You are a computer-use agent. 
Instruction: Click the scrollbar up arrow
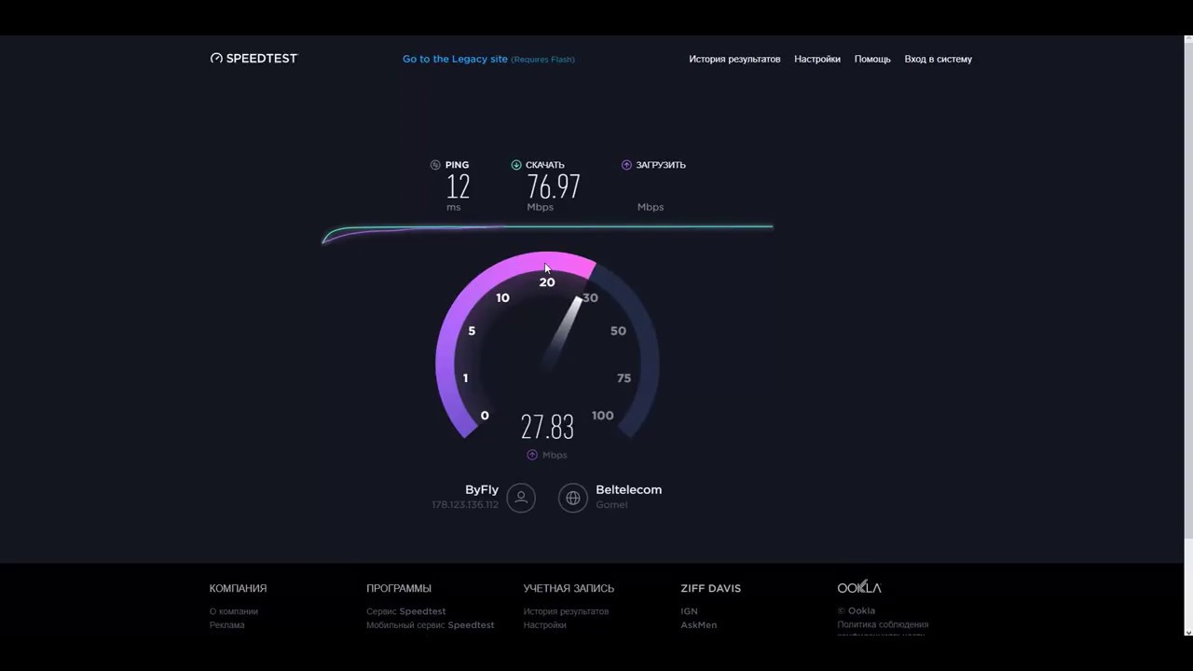[1188, 40]
